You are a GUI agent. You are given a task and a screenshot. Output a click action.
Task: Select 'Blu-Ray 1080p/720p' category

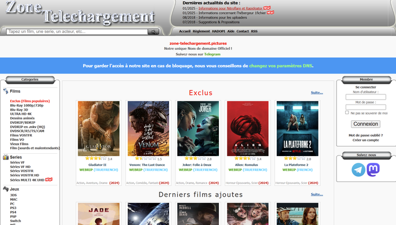[27, 106]
